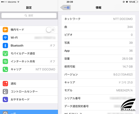
Task: Tap 曲 count 344
Action: [130, 27]
